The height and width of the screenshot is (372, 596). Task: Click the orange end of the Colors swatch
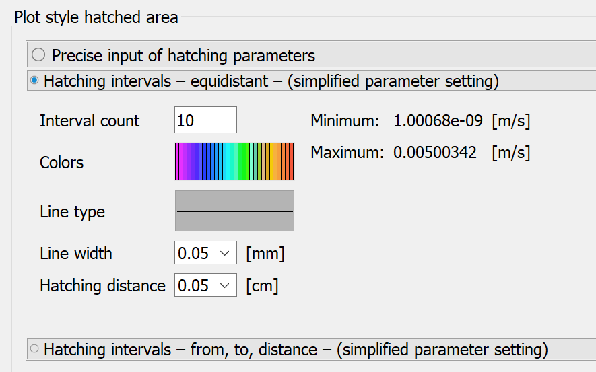click(288, 161)
